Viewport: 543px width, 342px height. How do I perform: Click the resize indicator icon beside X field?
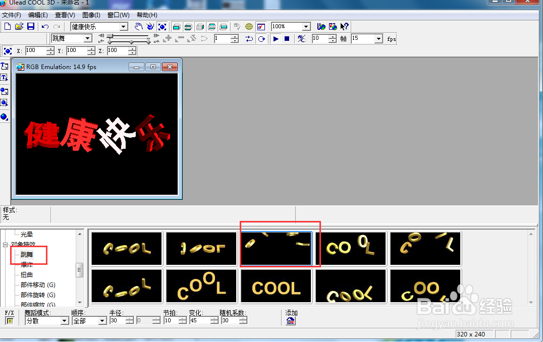pyautogui.click(x=8, y=51)
